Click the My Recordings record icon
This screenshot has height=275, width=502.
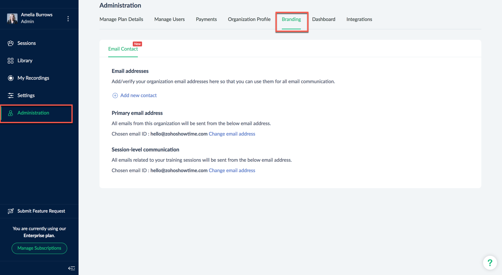click(x=10, y=78)
